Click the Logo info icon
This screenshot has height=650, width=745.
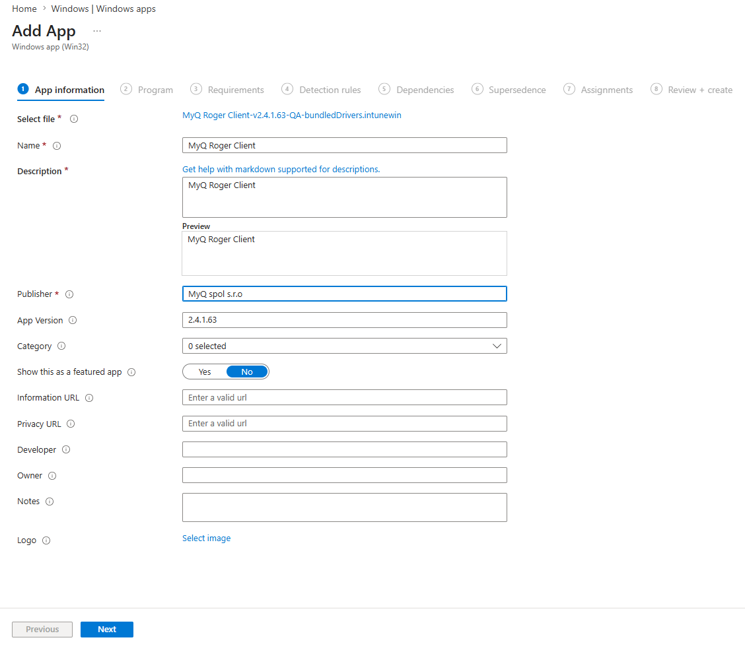pyautogui.click(x=46, y=540)
